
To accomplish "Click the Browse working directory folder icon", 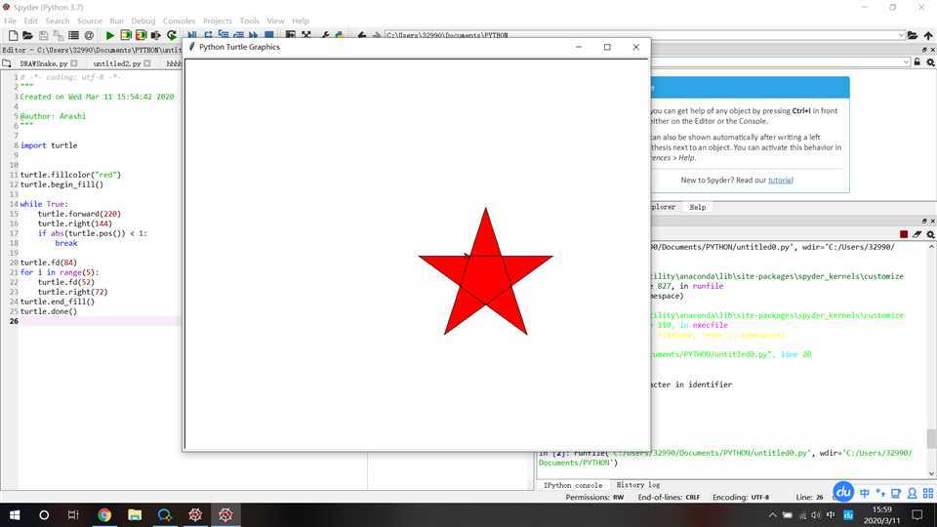I will 913,36.
